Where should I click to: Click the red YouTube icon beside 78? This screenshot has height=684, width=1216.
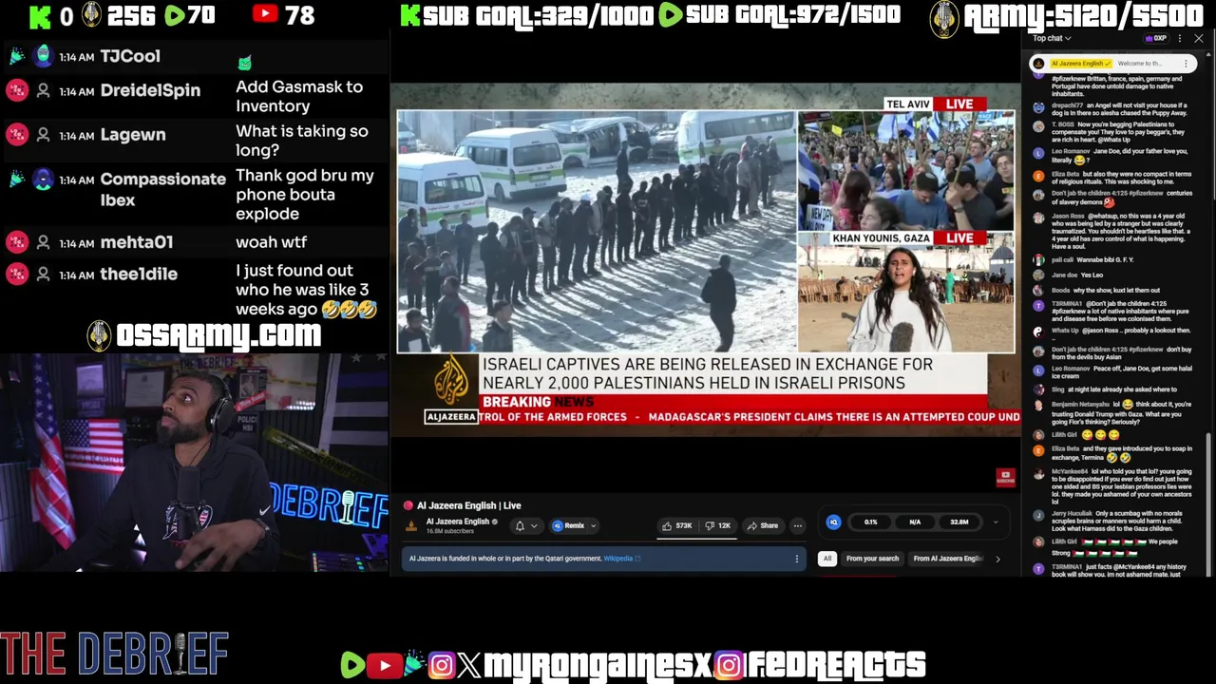265,14
